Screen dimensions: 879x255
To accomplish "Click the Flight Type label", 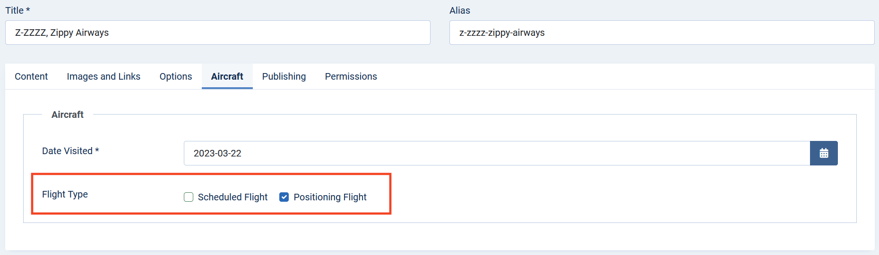I will [x=65, y=194].
